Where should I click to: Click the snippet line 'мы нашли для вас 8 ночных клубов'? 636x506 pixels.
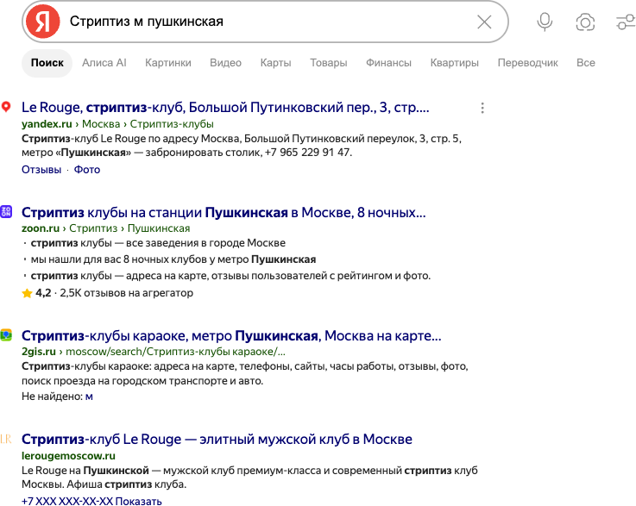pyautogui.click(x=173, y=259)
